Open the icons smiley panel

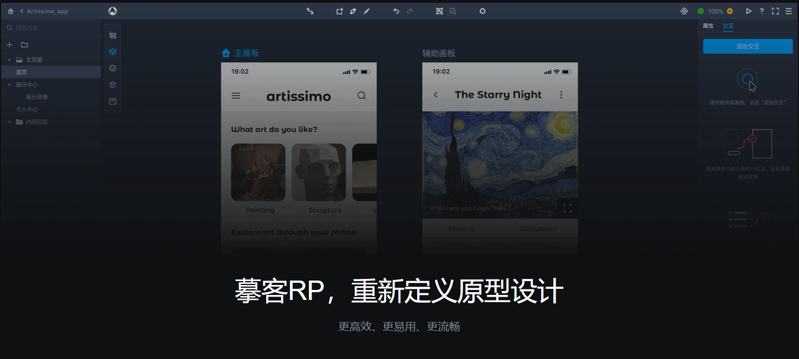pos(113,68)
